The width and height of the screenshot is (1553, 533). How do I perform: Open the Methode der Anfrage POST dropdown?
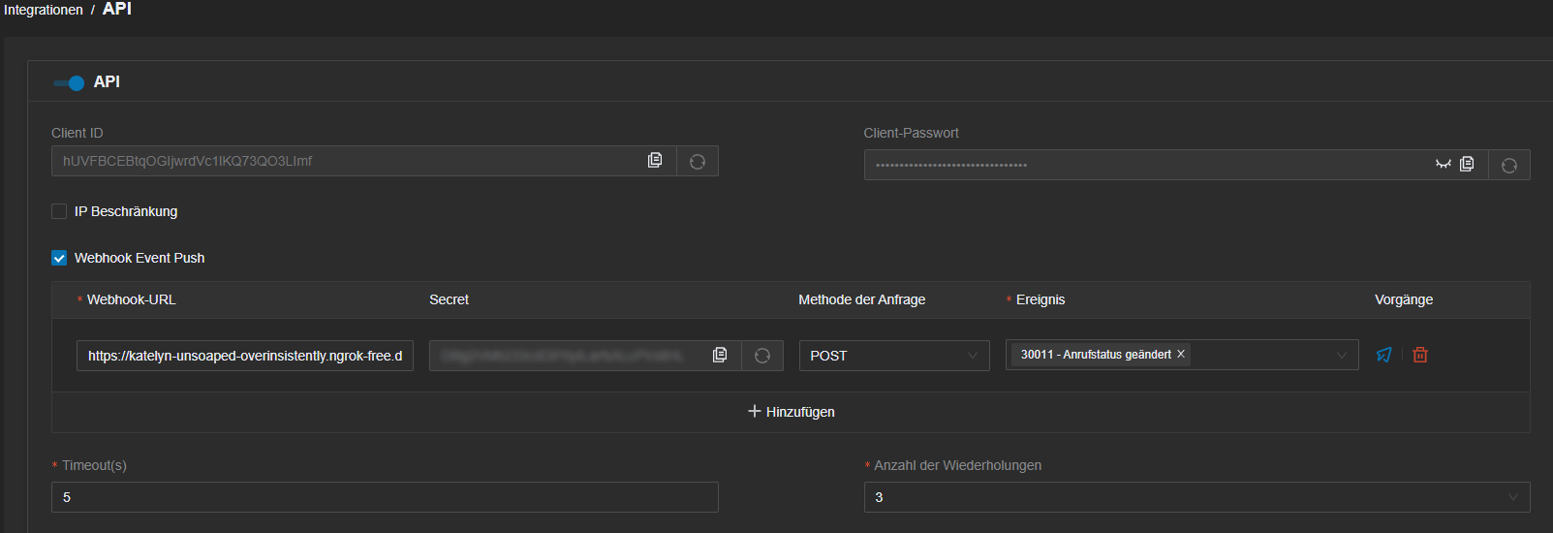(x=894, y=356)
